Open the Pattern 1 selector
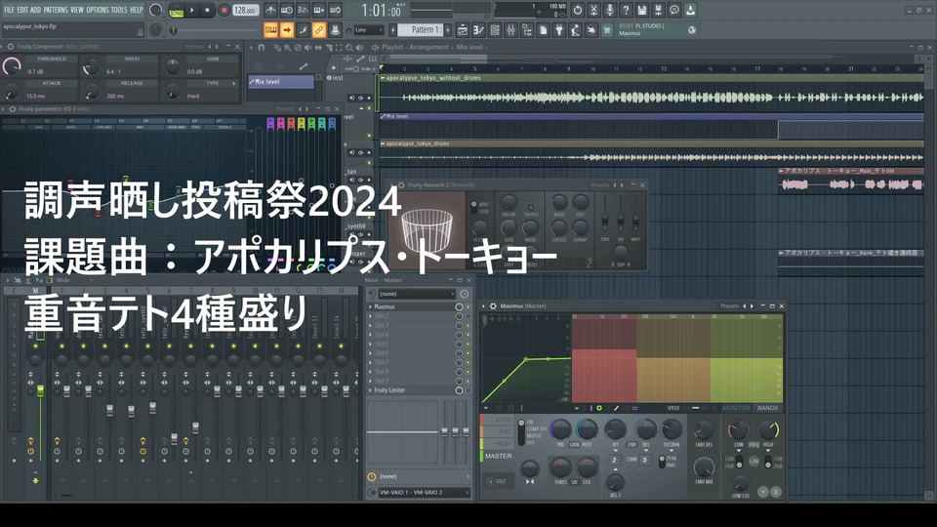The height and width of the screenshot is (527, 937). point(421,30)
